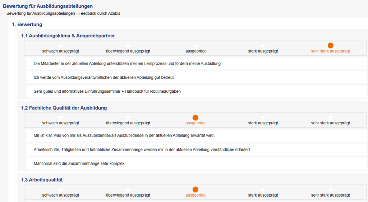Choose "überwiegend ausgeprägt" for Fachliche Qualität der Ausbildung

128,118
